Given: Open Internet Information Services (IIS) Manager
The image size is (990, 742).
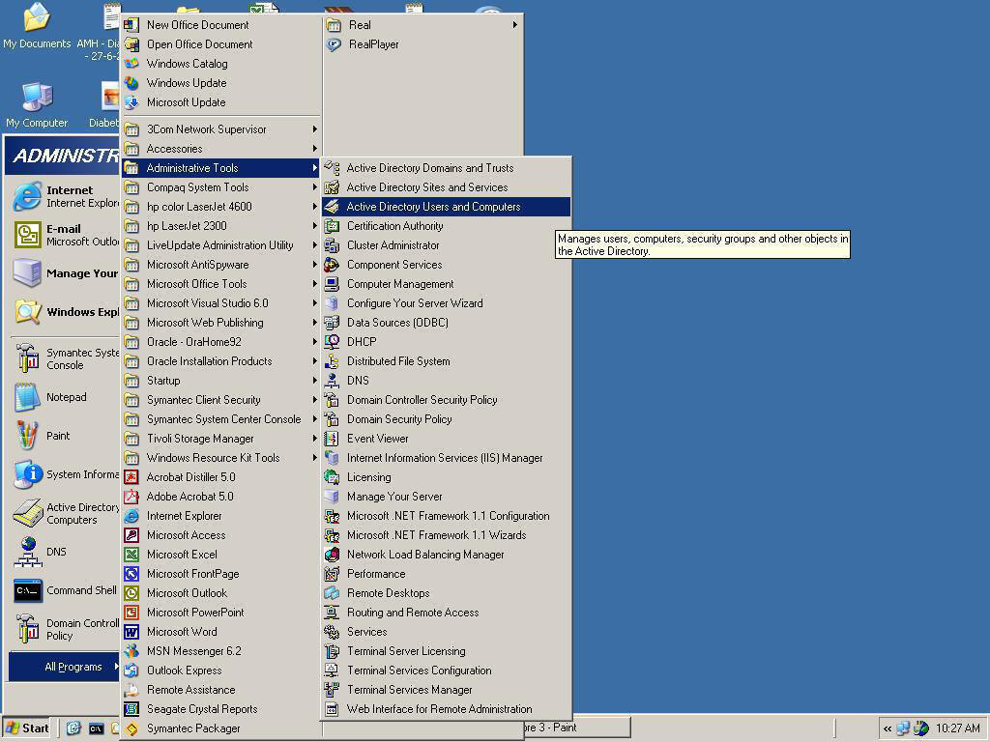Looking at the screenshot, I should 446,458.
